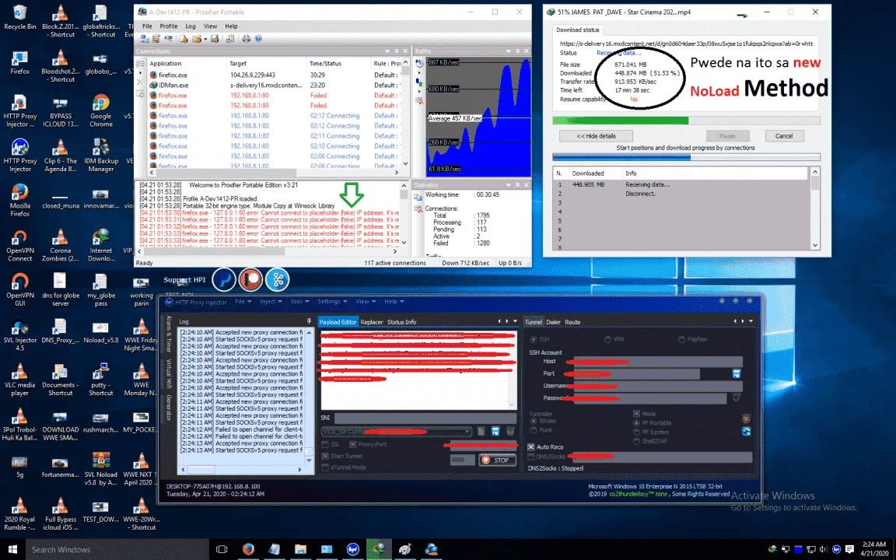The height and width of the screenshot is (560, 896).
Task: Open the Virtual Wifi side tab
Action: [x=169, y=373]
